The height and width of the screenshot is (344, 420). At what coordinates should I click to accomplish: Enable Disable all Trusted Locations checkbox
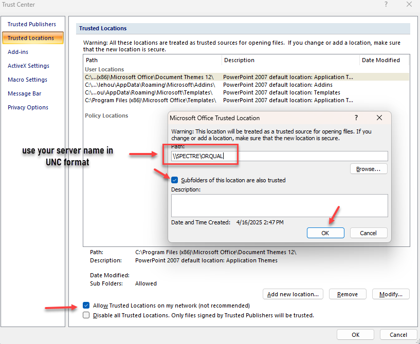86,315
